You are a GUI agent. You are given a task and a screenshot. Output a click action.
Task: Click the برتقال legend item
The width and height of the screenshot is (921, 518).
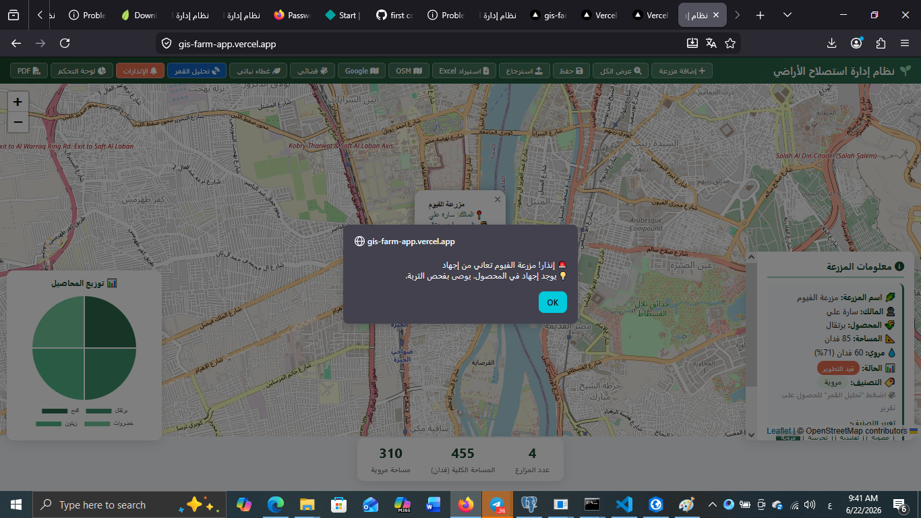[x=107, y=411]
